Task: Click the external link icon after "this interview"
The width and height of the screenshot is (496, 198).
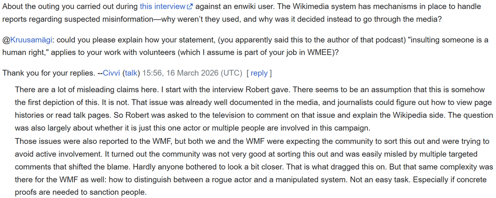Action: point(190,7)
